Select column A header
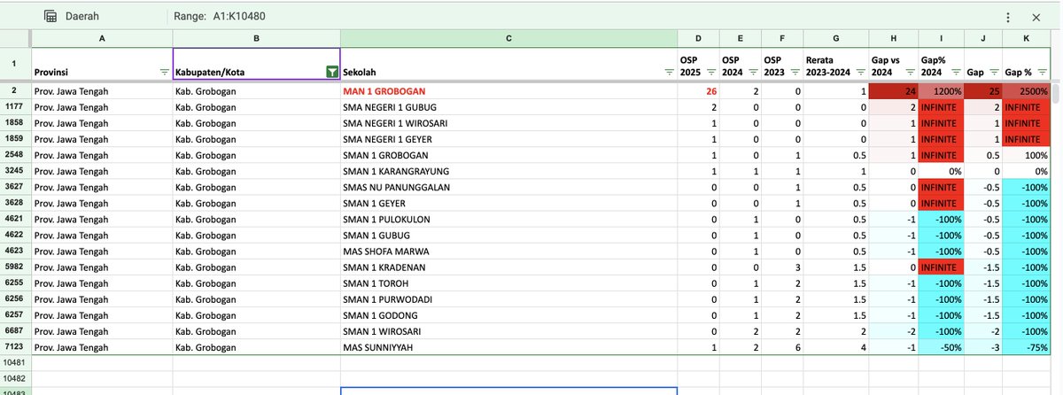This screenshot has width=1063, height=395. click(102, 38)
